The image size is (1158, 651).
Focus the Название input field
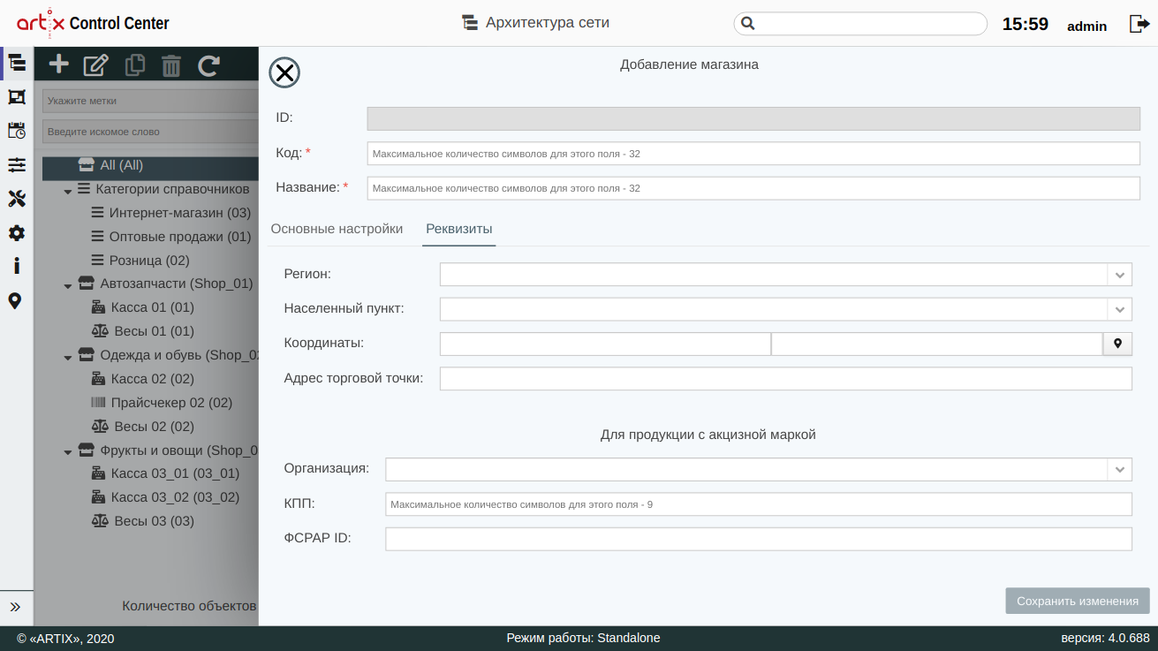753,188
